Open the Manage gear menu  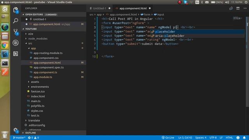pos(16,130)
